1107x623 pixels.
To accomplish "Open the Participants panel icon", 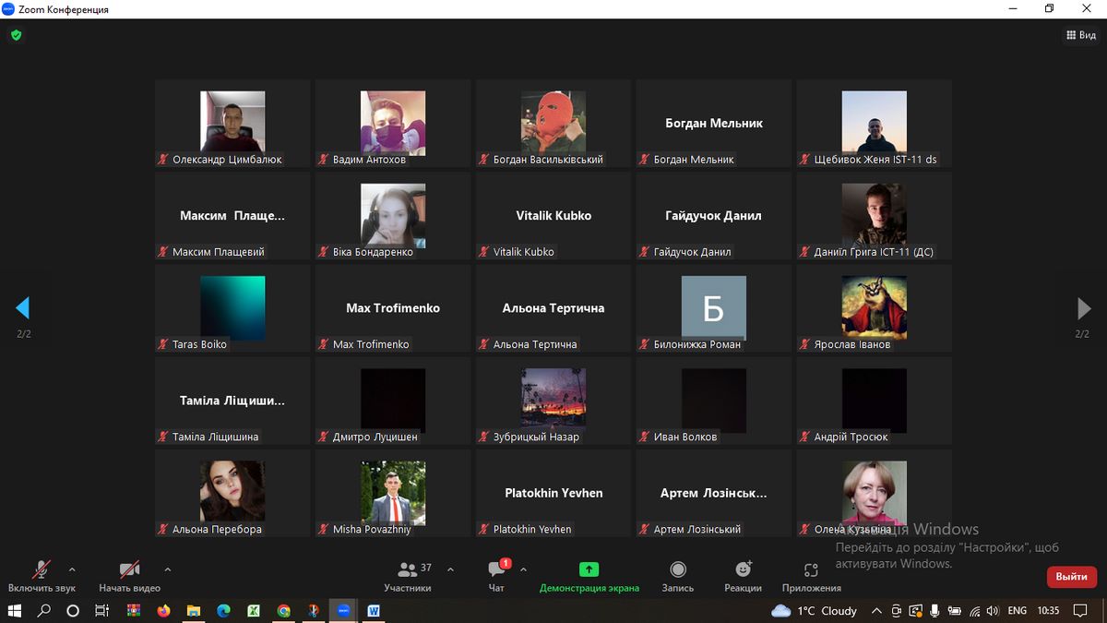I will 407,570.
